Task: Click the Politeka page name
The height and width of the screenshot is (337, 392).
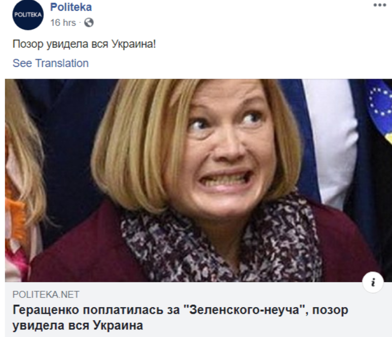Action: point(71,7)
